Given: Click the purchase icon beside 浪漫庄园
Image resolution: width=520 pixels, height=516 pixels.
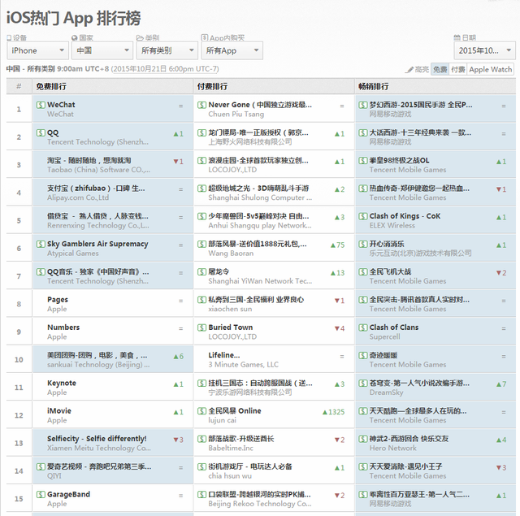Looking at the screenshot, I should point(201,161).
